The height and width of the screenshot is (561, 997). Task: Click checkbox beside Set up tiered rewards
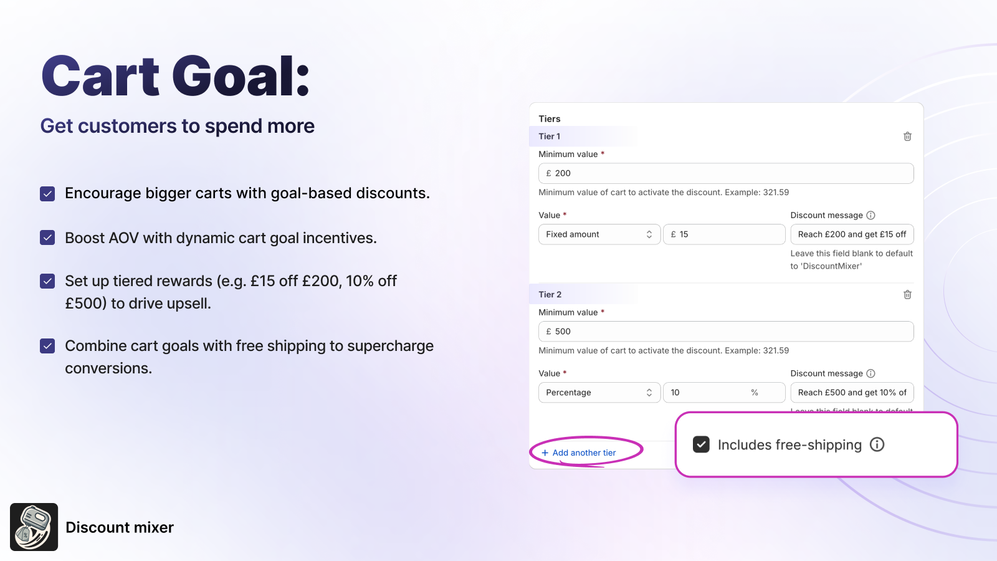click(47, 281)
